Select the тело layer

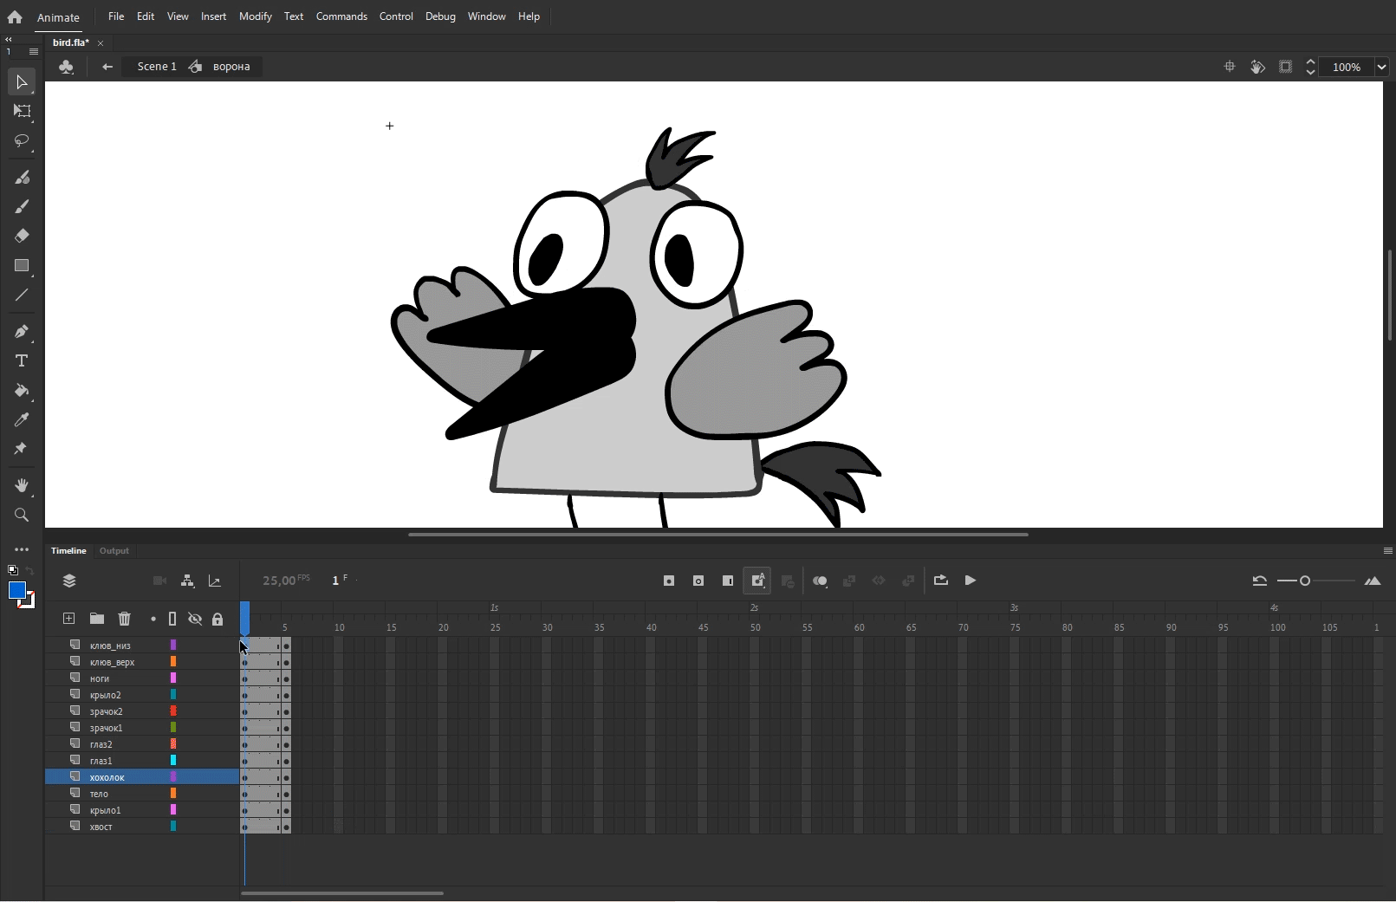click(x=142, y=794)
